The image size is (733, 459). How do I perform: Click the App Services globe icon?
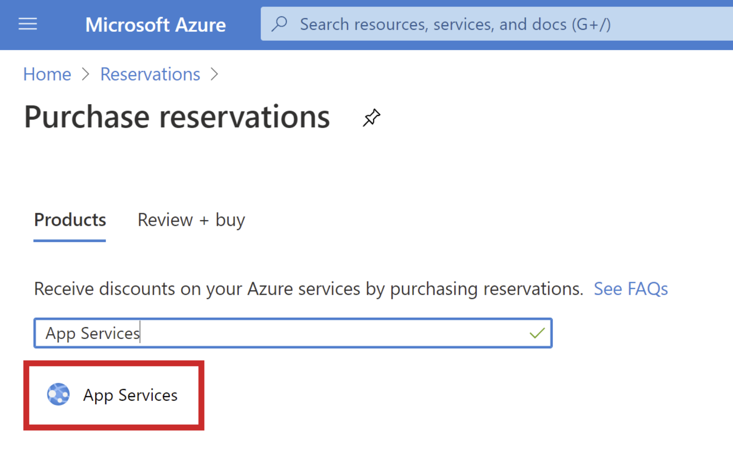[x=59, y=395]
